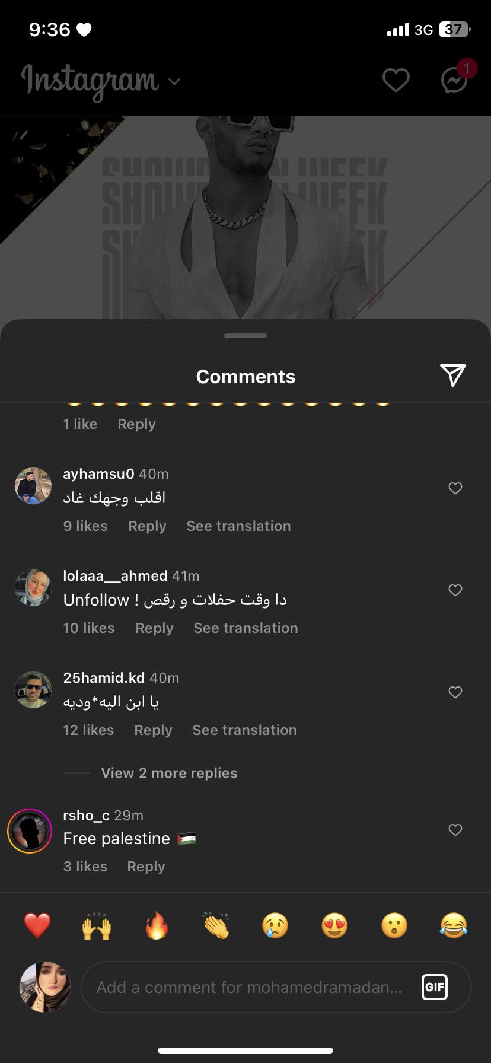Open the GIF picker in comment box

coord(434,987)
